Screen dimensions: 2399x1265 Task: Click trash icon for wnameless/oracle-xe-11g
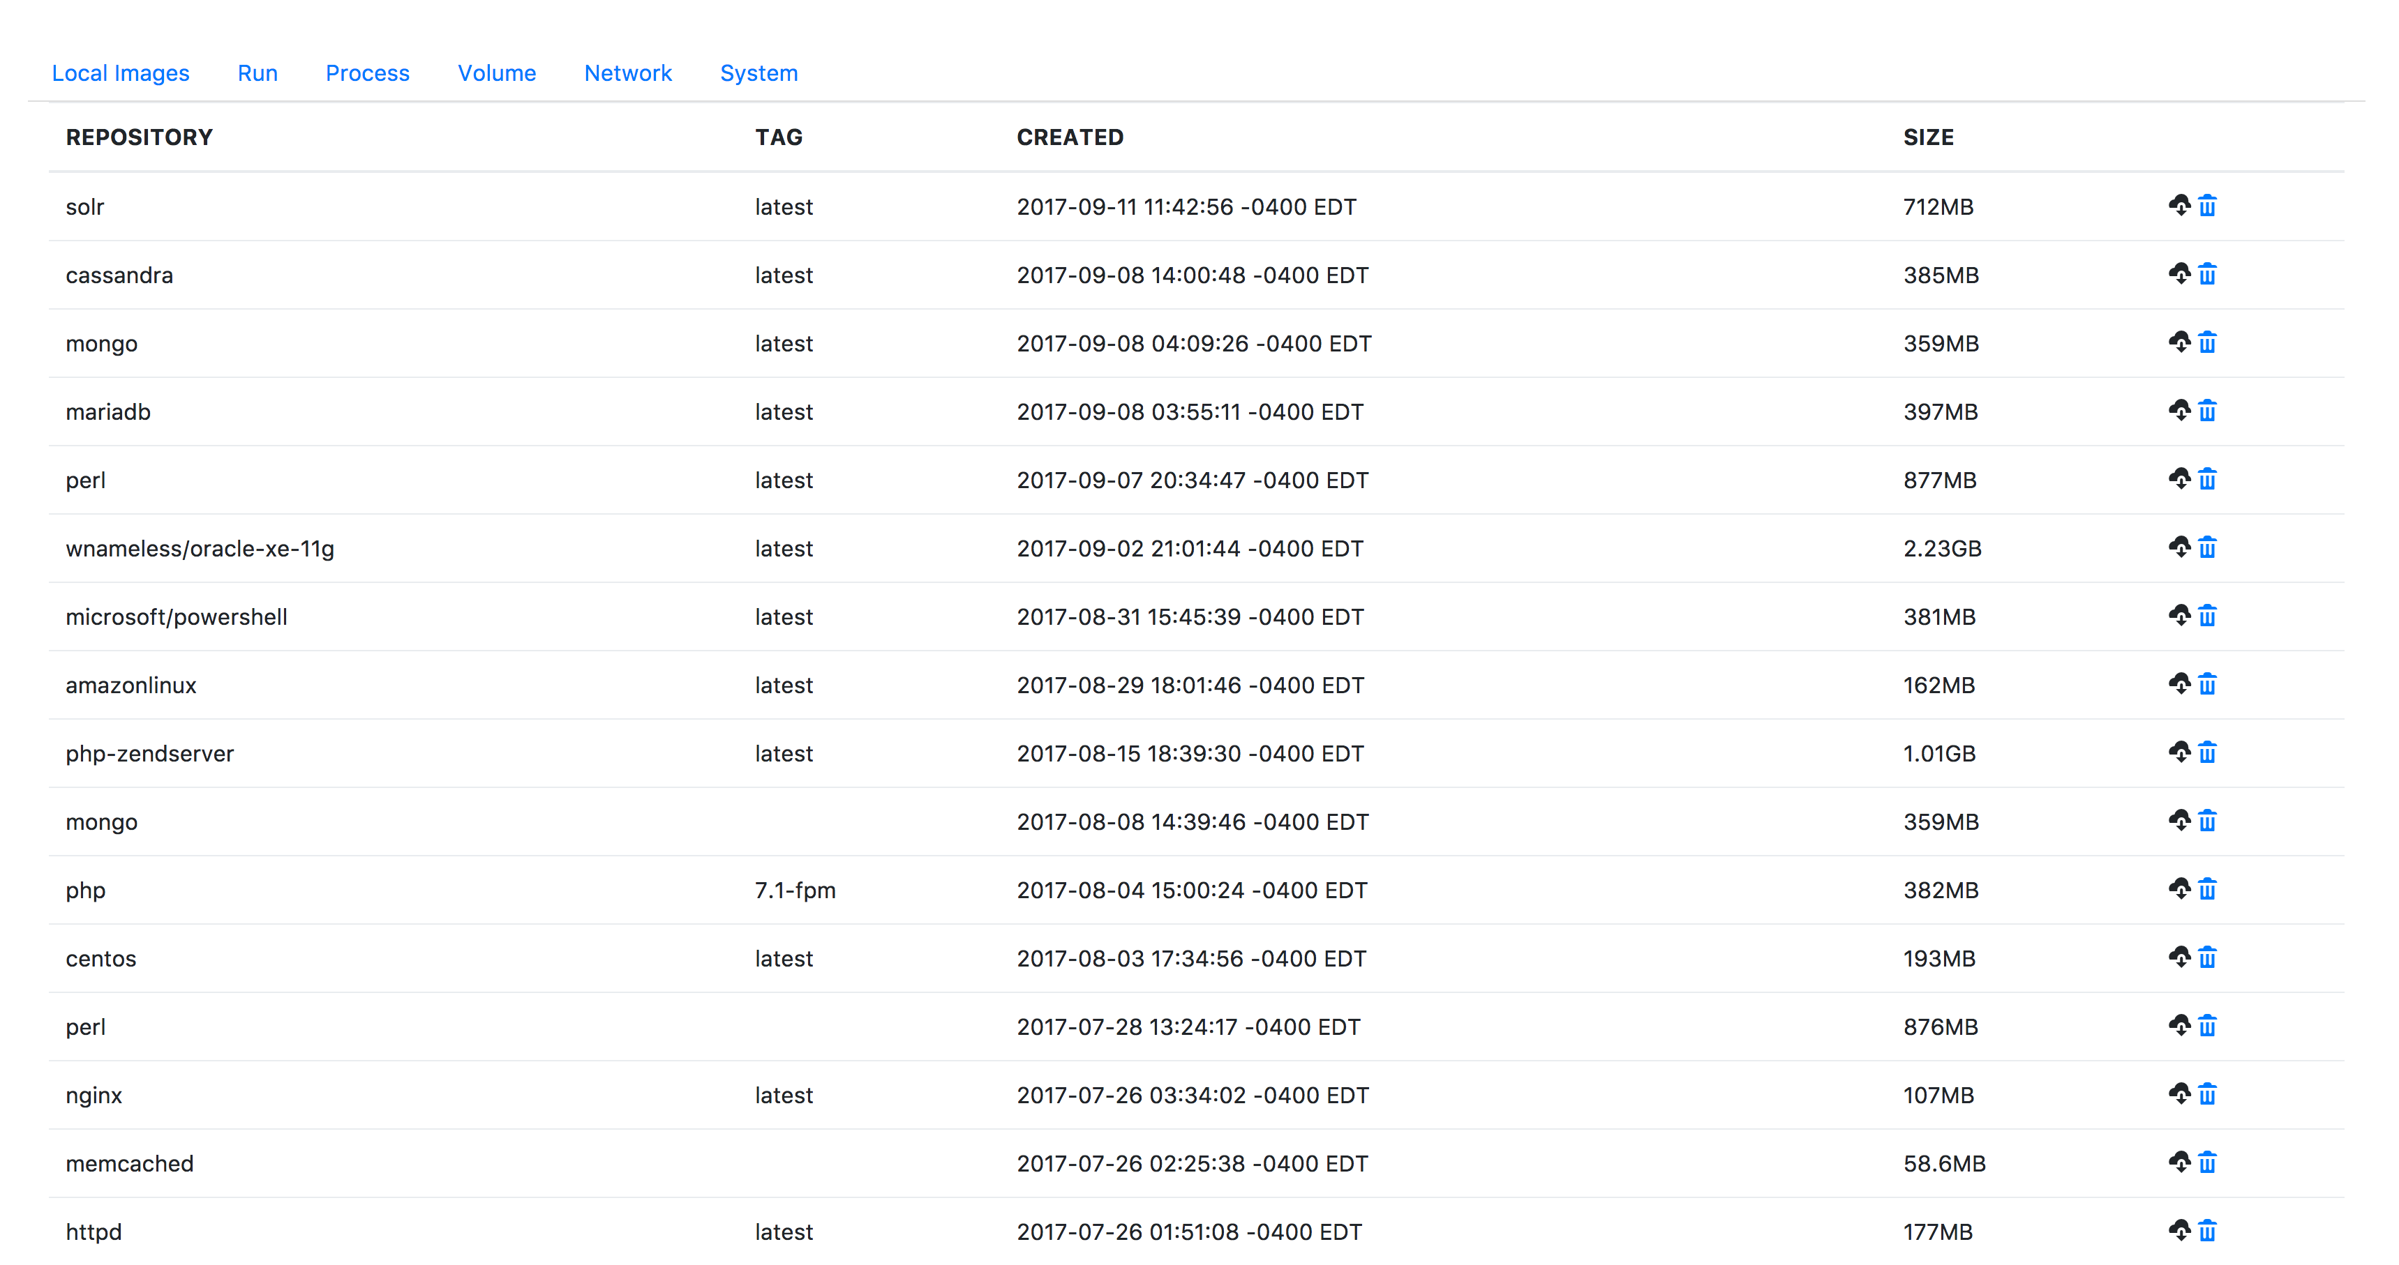[2207, 547]
